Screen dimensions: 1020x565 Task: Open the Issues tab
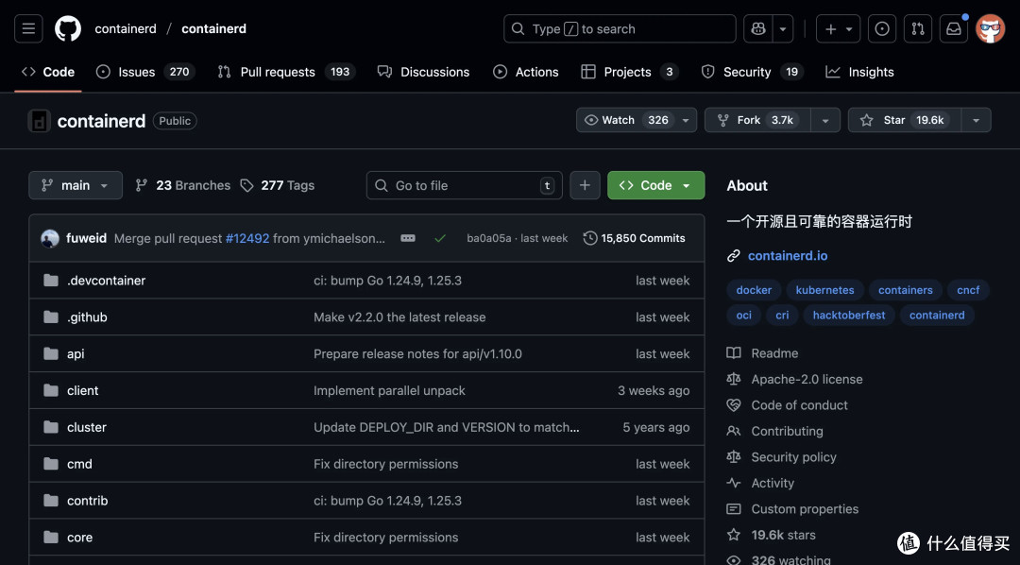point(145,72)
